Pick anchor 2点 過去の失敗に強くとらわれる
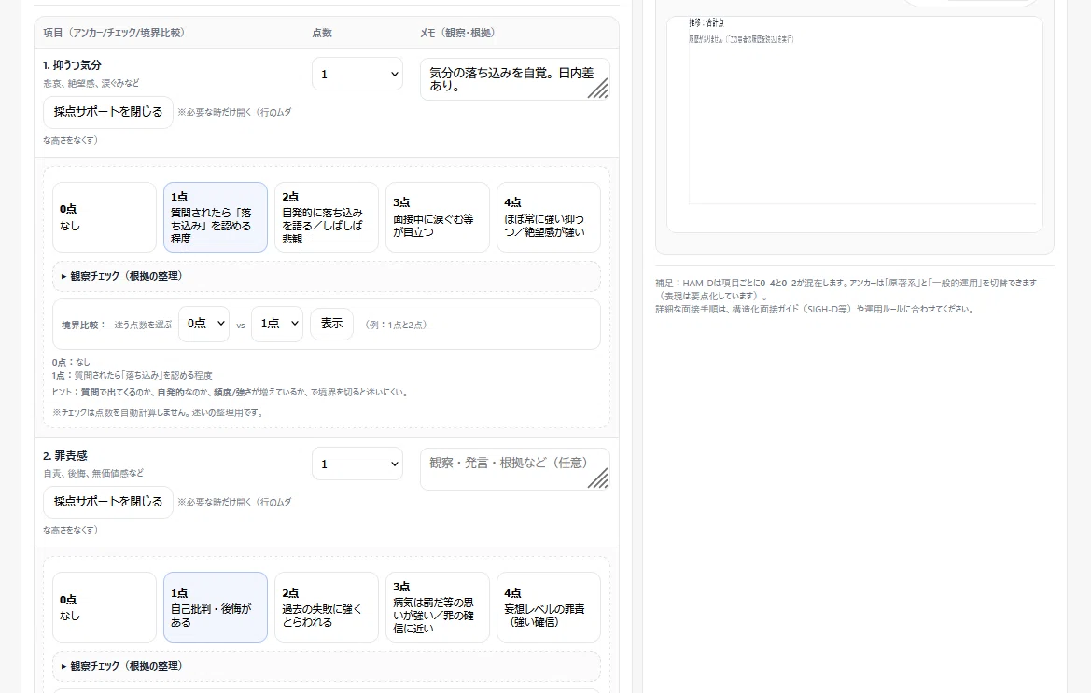The height and width of the screenshot is (693, 1091). (327, 607)
